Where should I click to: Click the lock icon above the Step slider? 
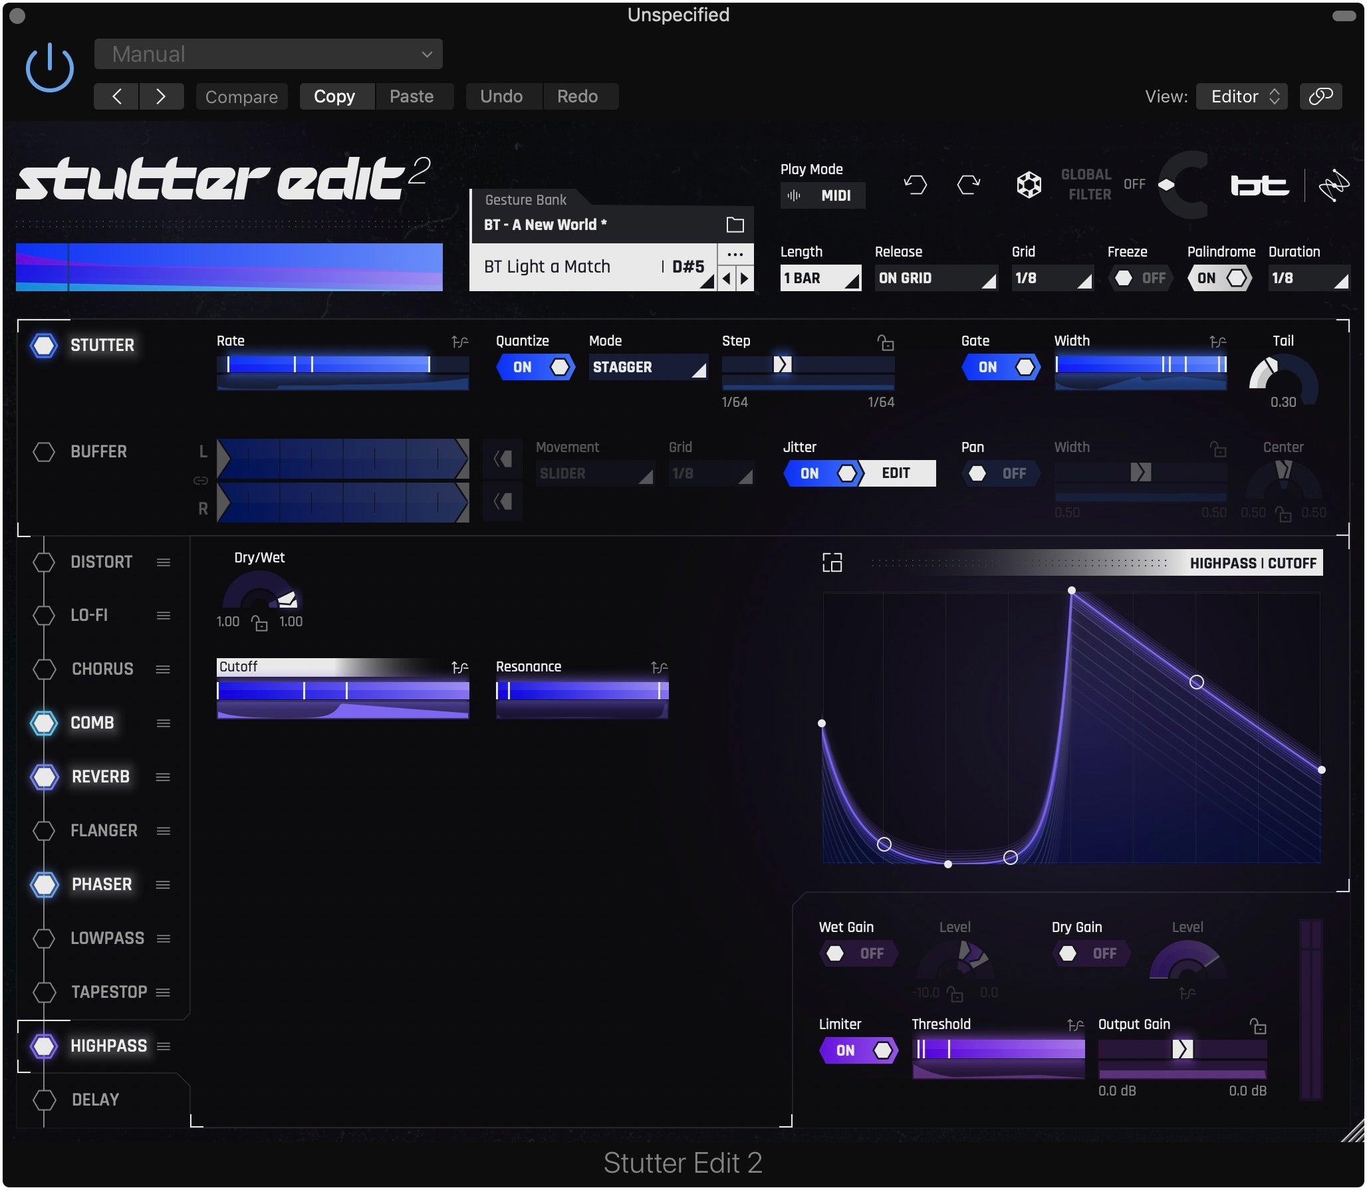coord(884,344)
